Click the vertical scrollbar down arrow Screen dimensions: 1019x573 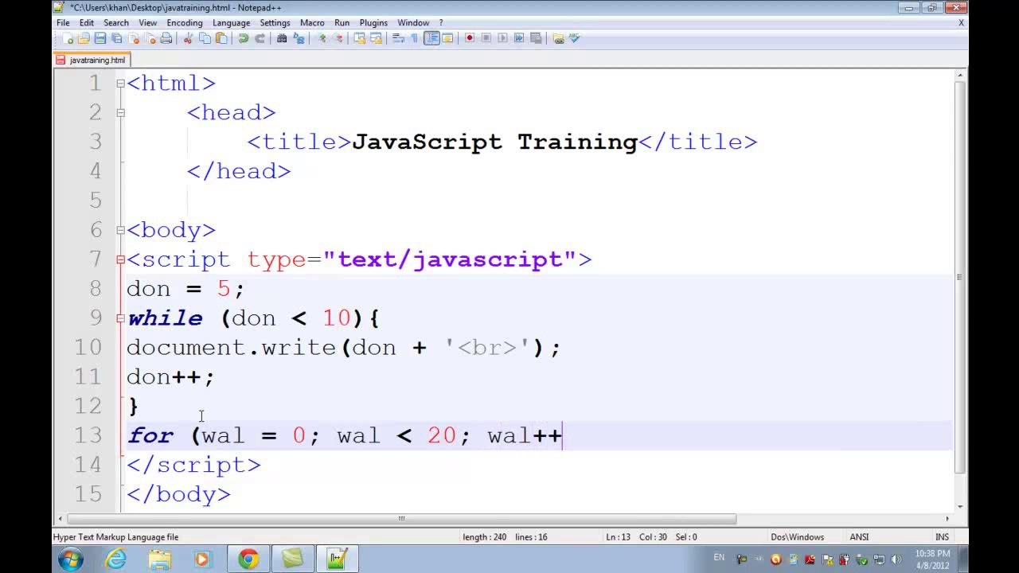pyautogui.click(x=960, y=506)
